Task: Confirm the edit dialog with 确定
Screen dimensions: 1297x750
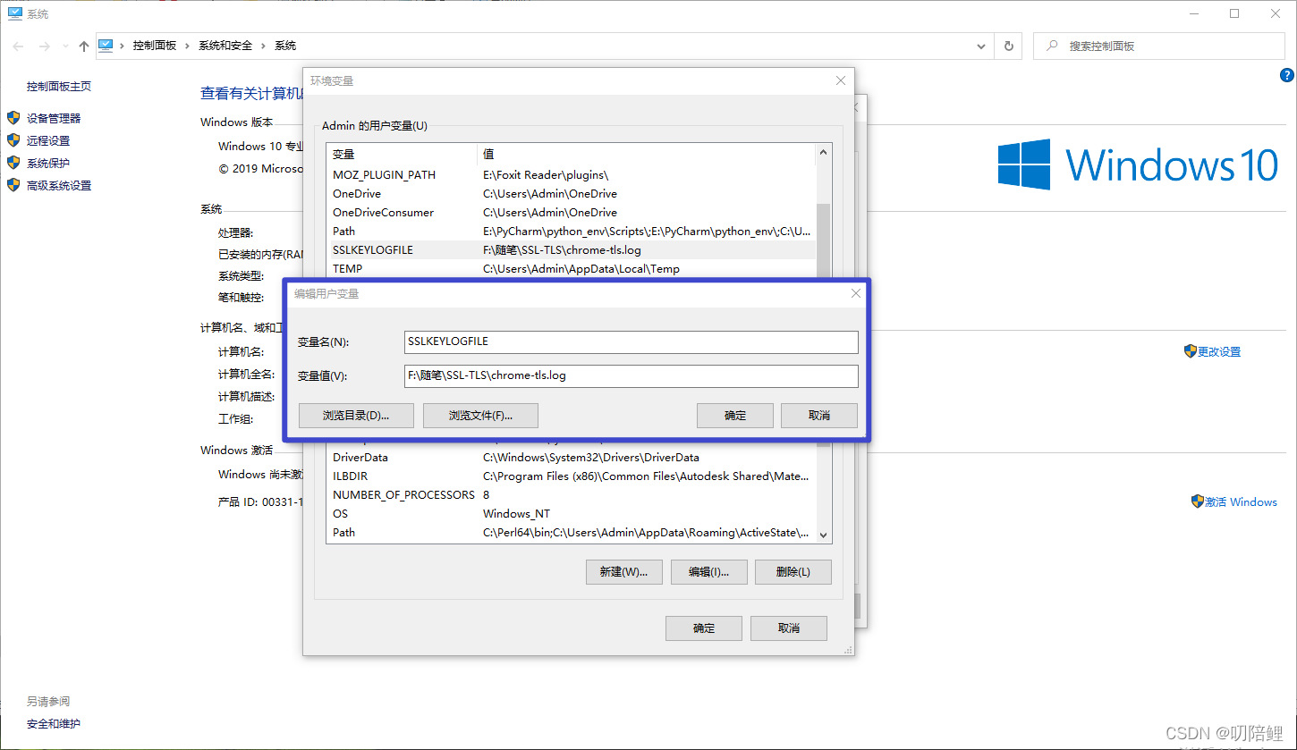Action: point(735,416)
